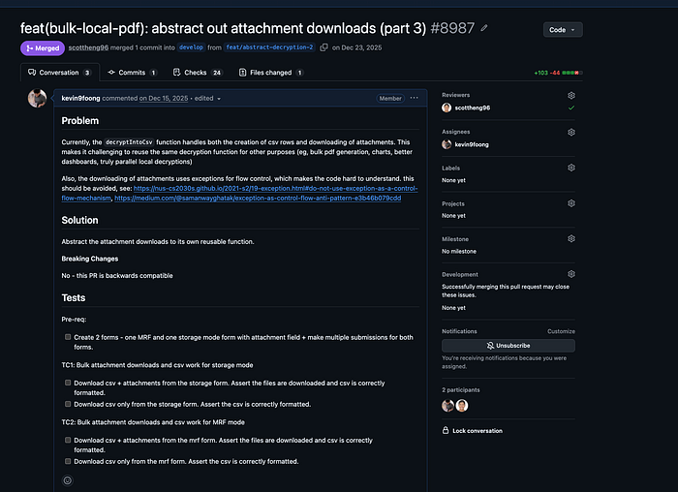Expand the 'edited' history dropdown
Image resolution: width=678 pixels, height=492 pixels.
[x=207, y=99]
